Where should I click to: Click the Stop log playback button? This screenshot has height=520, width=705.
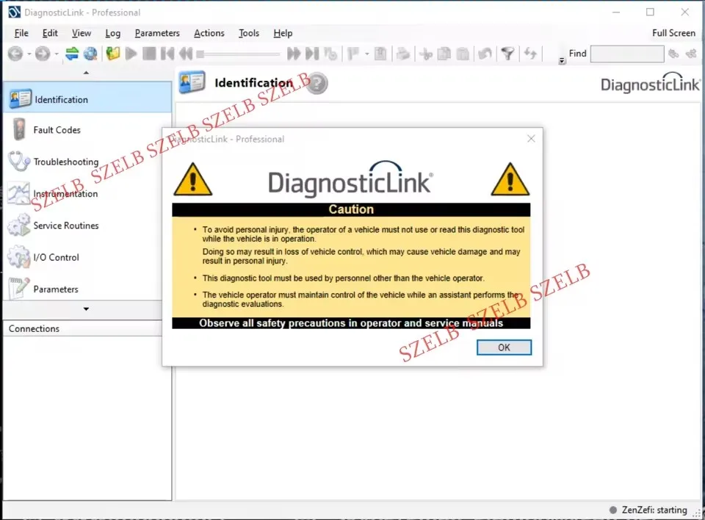pos(149,54)
